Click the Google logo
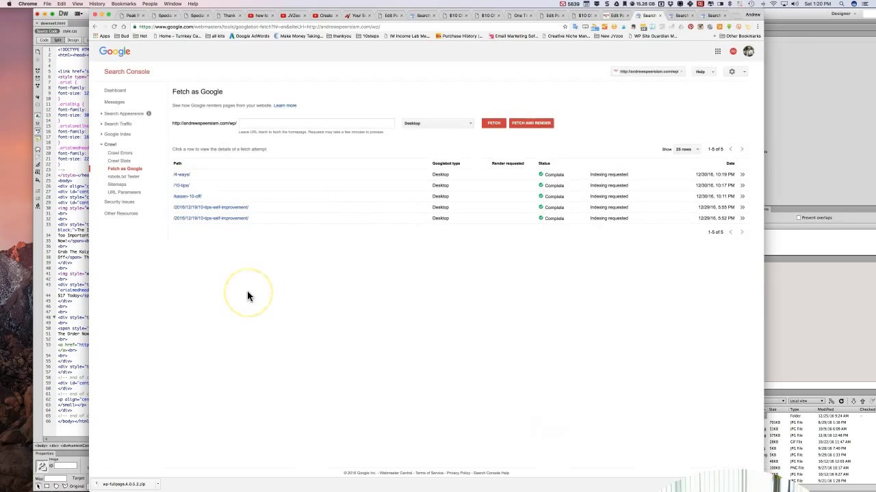Image resolution: width=876 pixels, height=492 pixels. (114, 51)
